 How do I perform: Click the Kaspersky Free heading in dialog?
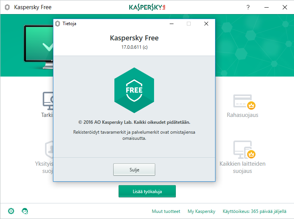(134, 38)
